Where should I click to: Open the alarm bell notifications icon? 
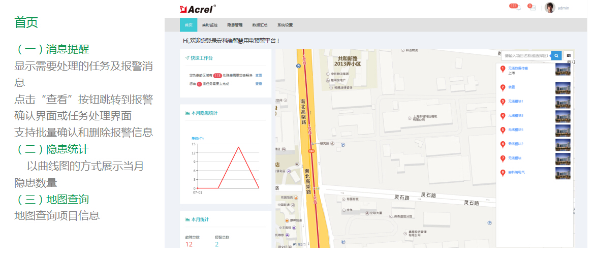point(518,8)
